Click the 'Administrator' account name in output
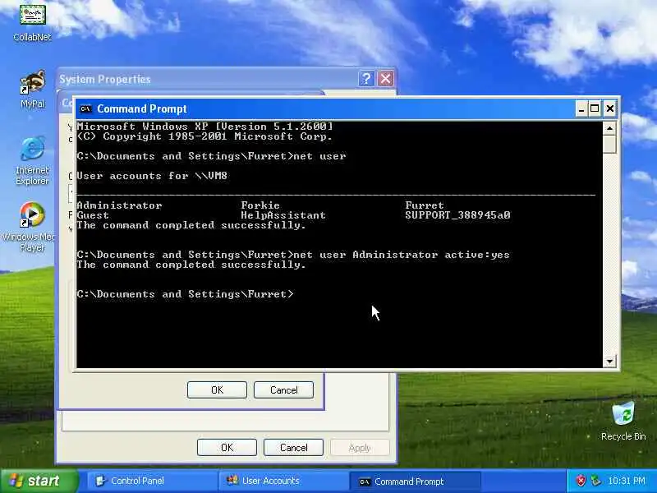657x493 pixels. tap(119, 205)
